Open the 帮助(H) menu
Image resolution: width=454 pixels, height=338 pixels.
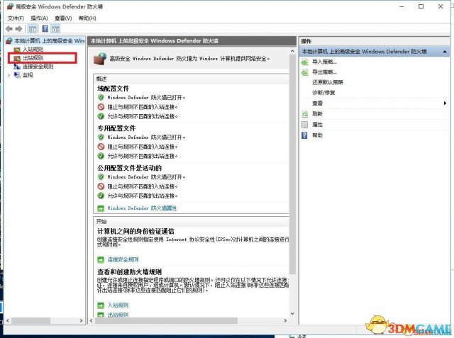tap(87, 18)
